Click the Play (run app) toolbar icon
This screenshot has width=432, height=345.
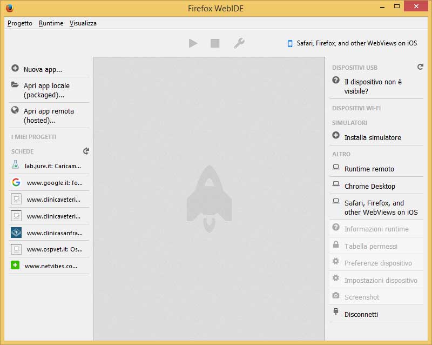click(193, 43)
